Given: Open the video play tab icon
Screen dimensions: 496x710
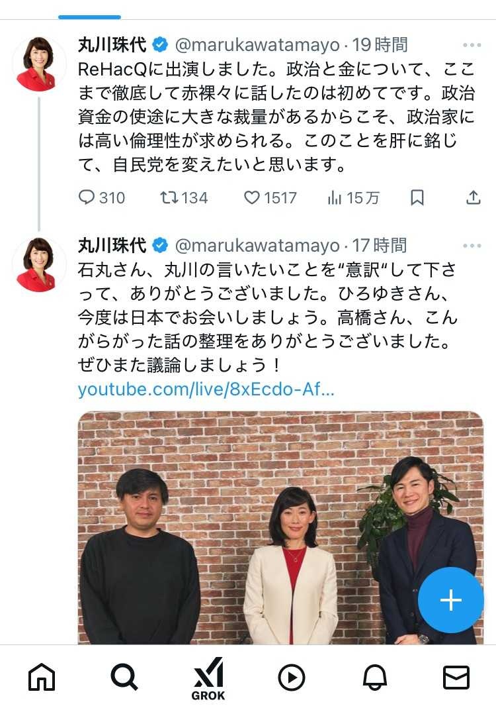Looking at the screenshot, I should (x=291, y=678).
